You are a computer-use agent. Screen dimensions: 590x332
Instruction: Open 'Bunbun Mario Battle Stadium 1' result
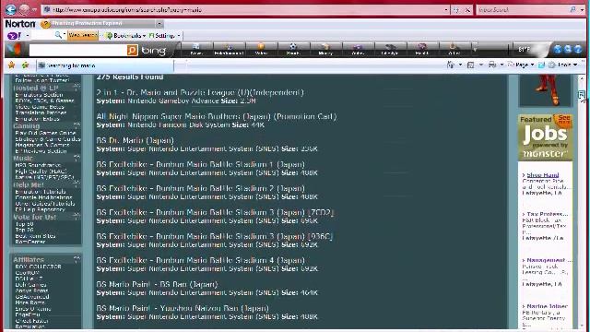pos(201,164)
